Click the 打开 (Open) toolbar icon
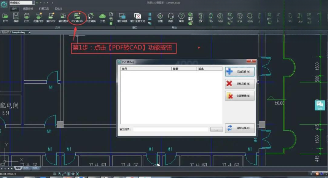This screenshot has height=178, width=328. click(x=5, y=17)
